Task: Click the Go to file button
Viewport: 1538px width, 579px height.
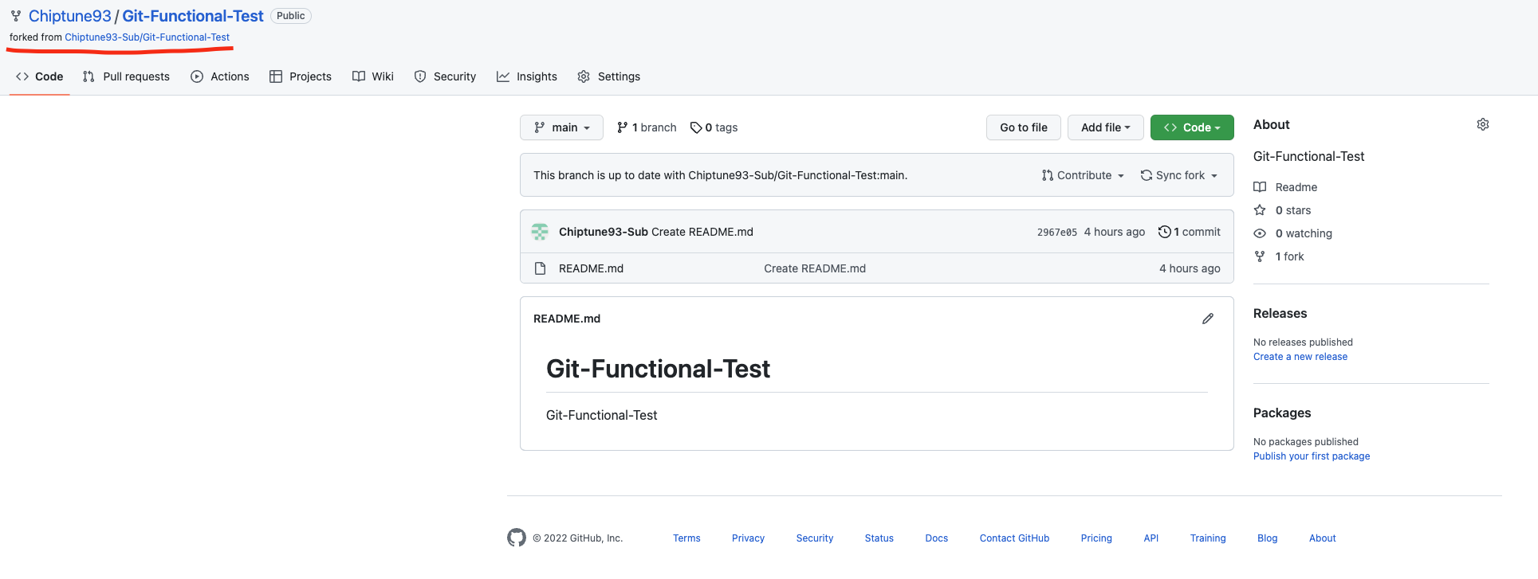Action: 1024,127
